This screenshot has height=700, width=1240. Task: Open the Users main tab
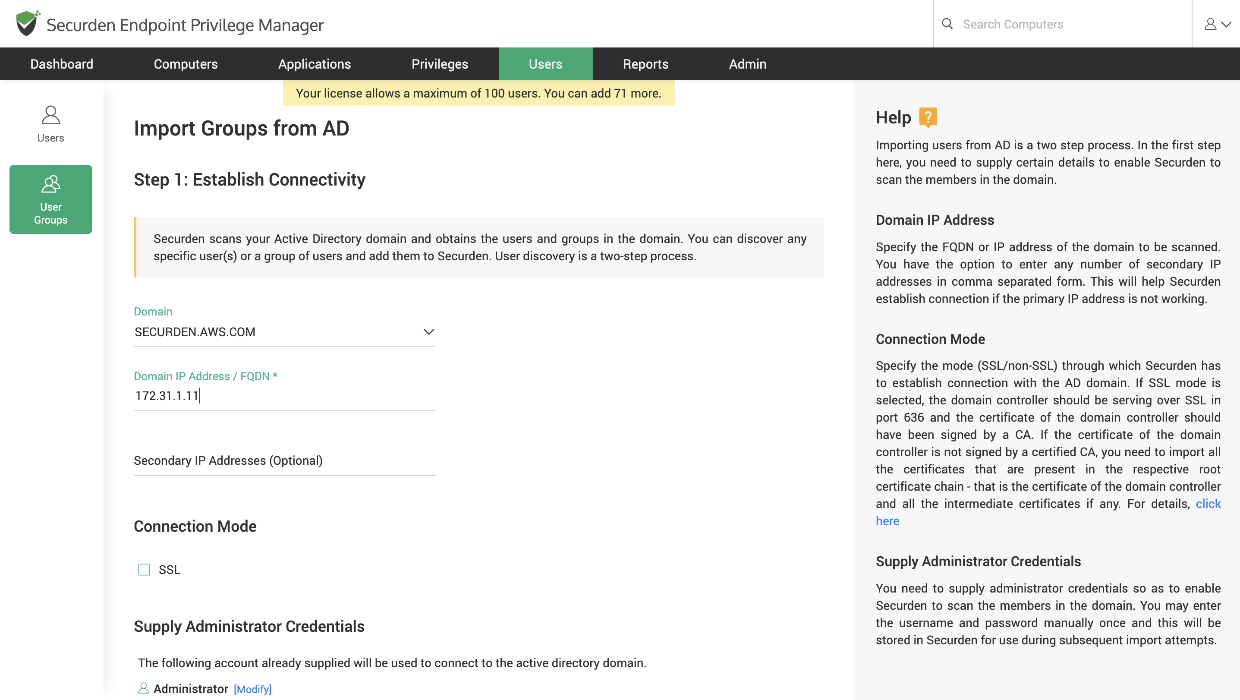click(x=545, y=63)
